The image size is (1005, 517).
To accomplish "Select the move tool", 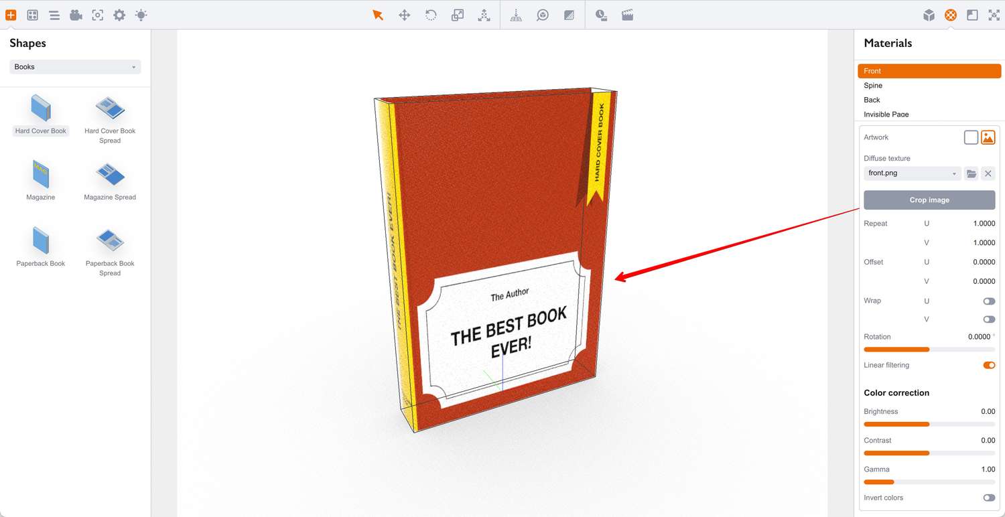I will click(x=405, y=15).
